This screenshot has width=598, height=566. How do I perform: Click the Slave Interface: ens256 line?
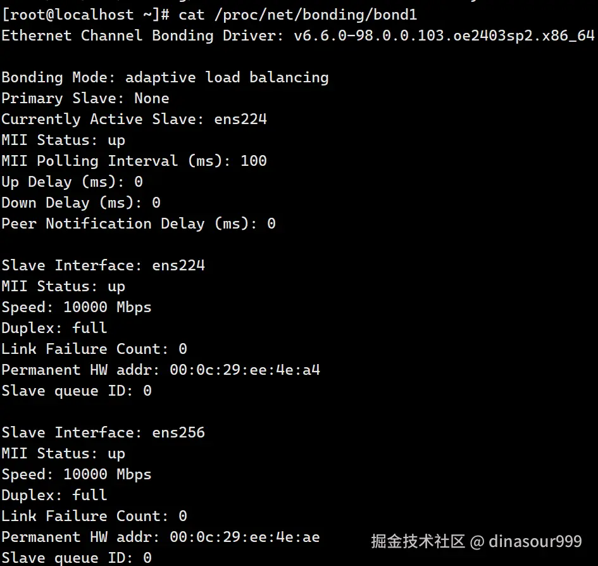103,432
